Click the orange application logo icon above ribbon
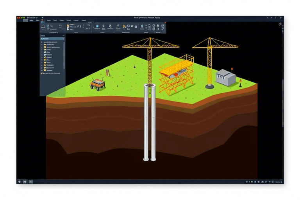 (x=18, y=18)
